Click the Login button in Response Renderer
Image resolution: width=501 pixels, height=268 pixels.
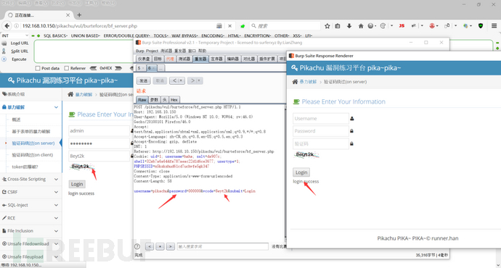tap(301, 172)
